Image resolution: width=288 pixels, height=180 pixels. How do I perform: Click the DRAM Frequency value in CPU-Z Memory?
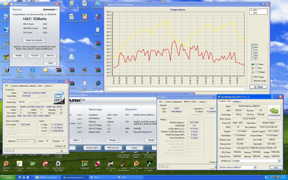pos(194,123)
